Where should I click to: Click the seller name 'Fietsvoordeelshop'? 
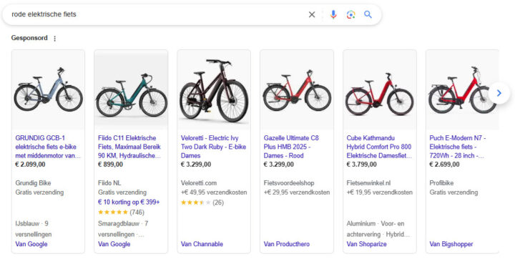(289, 182)
